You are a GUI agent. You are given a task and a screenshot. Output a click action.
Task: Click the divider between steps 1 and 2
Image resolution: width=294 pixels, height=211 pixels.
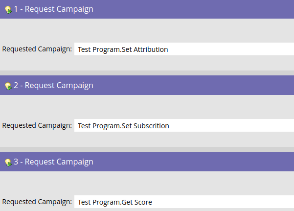pyautogui.click(x=147, y=73)
